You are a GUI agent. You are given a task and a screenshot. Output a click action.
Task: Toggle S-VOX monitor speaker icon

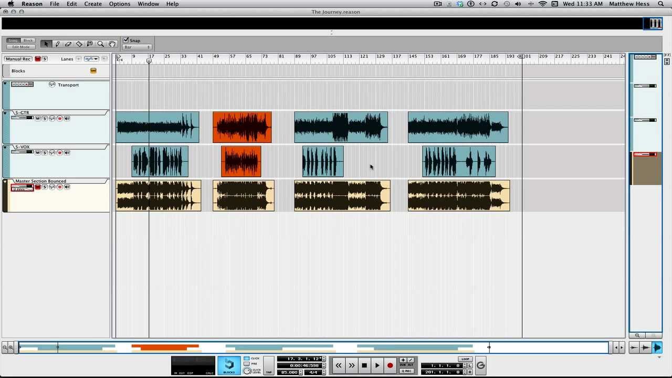(67, 153)
